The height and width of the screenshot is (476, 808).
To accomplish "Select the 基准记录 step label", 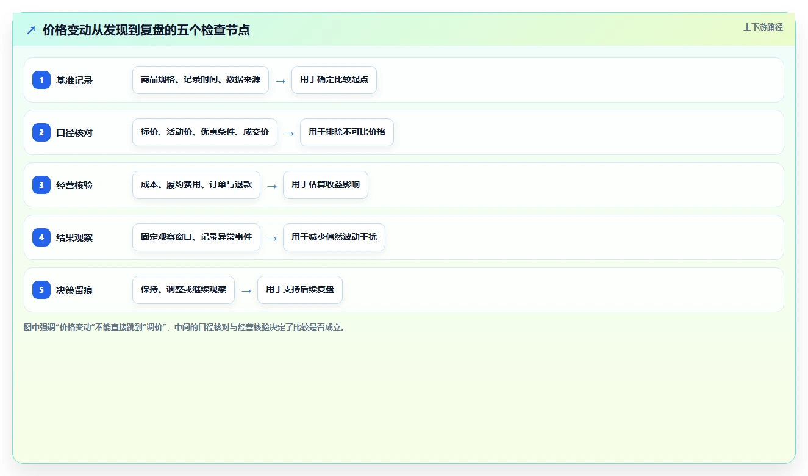I will (74, 80).
